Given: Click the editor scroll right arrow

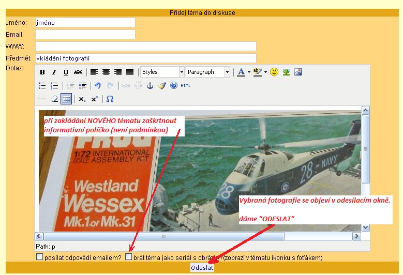Looking at the screenshot, I should pyautogui.click(x=356, y=236).
